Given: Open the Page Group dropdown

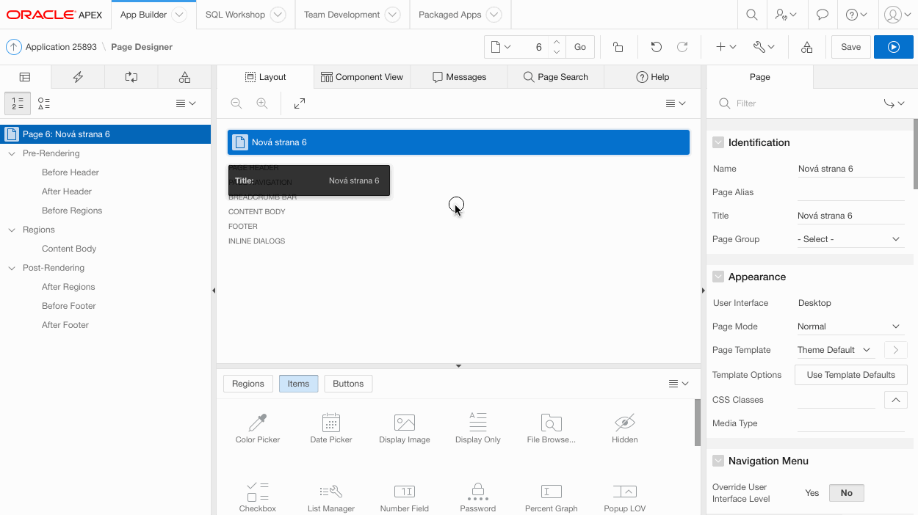Looking at the screenshot, I should (849, 239).
